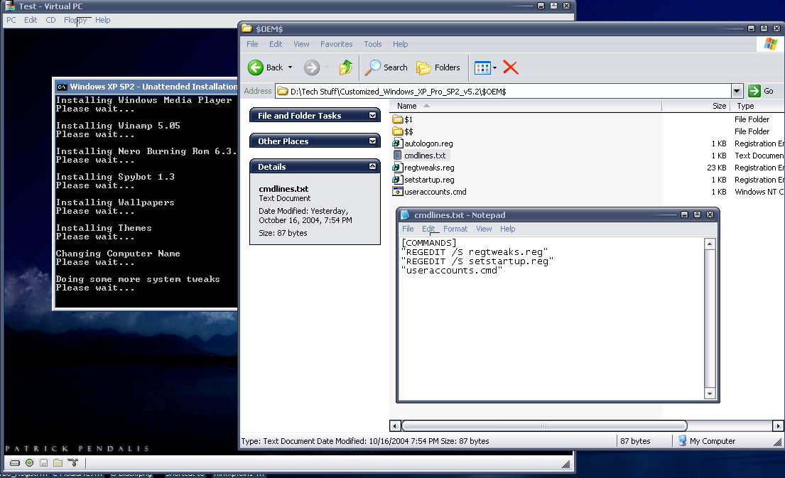
Task: Click "Size: 87 bytes" in the Details panel
Action: pyautogui.click(x=283, y=233)
